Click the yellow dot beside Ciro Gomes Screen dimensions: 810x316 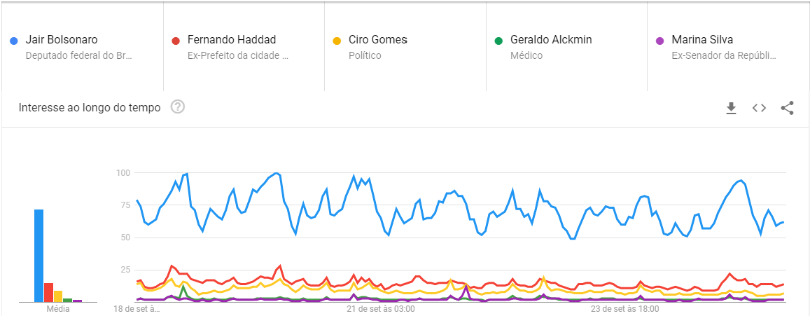pyautogui.click(x=337, y=41)
